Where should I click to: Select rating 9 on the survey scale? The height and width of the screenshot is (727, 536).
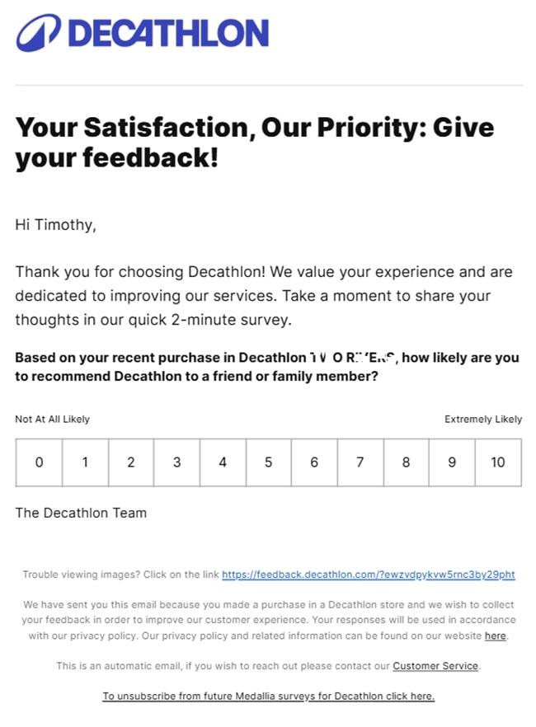[452, 462]
